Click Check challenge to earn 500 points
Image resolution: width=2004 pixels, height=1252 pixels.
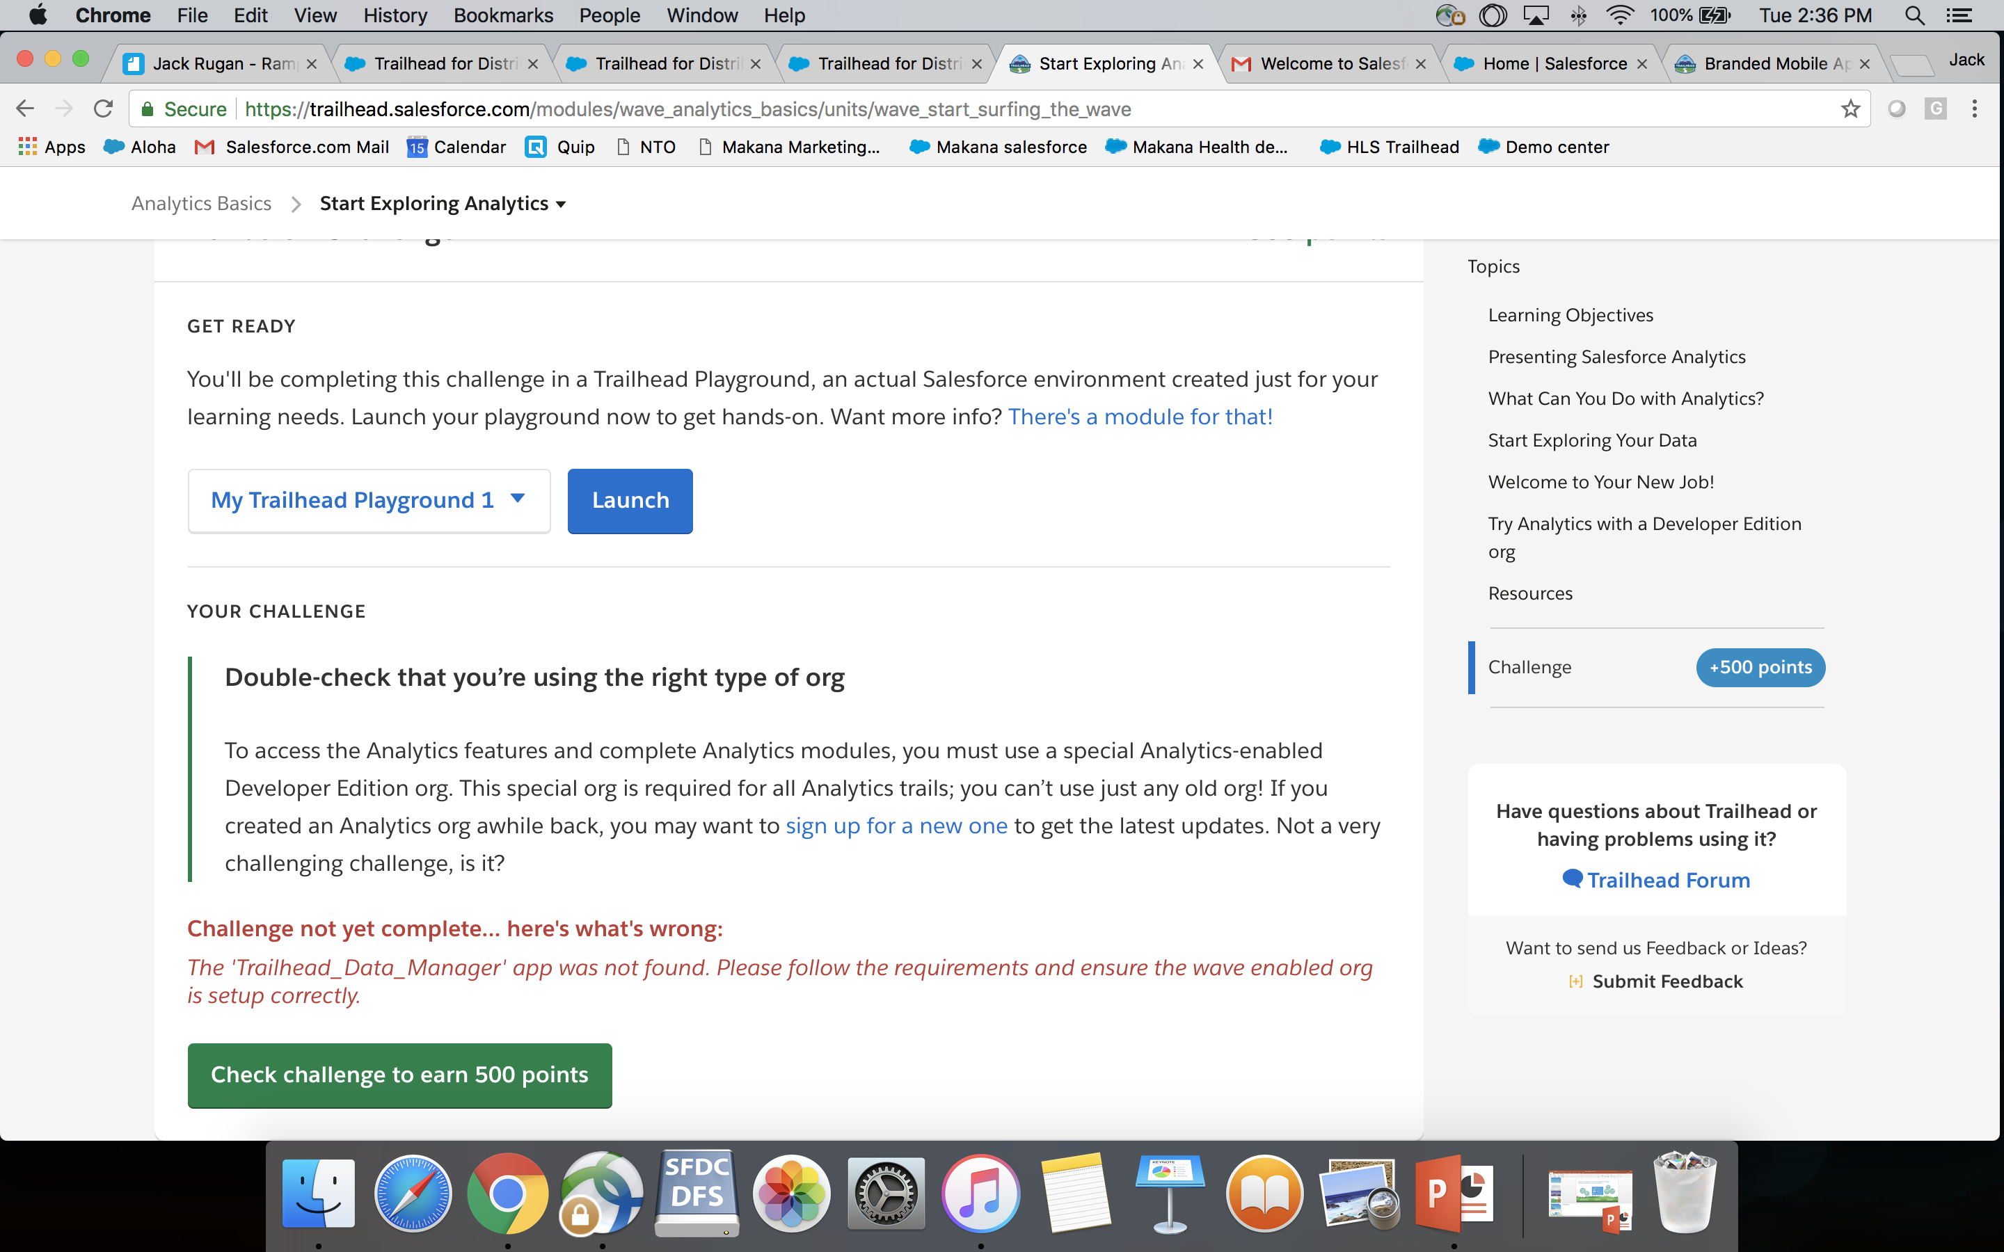tap(399, 1075)
